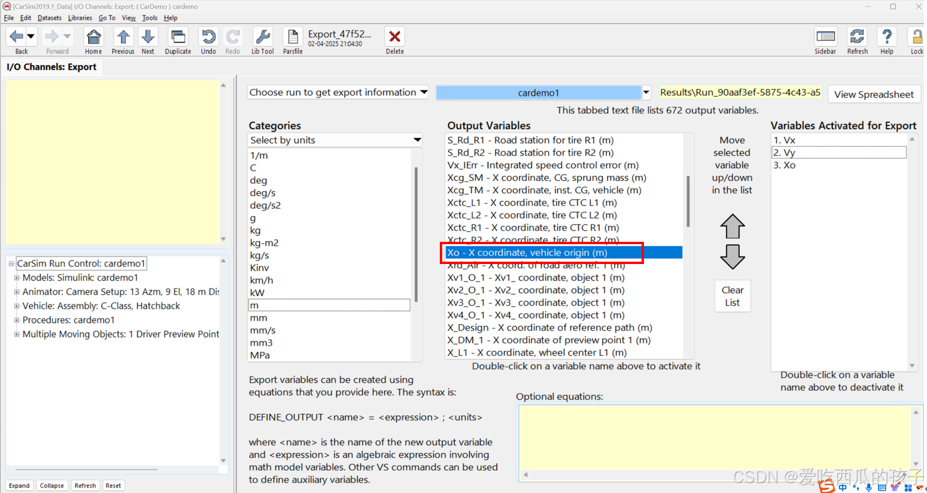Open the Parsfile viewer icon
927x493 pixels.
pyautogui.click(x=292, y=37)
